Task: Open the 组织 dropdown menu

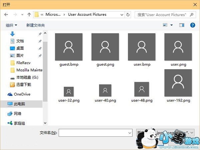Action: click(x=11, y=25)
